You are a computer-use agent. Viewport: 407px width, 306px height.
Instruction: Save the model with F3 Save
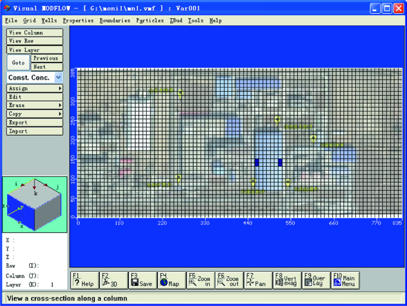(x=143, y=280)
